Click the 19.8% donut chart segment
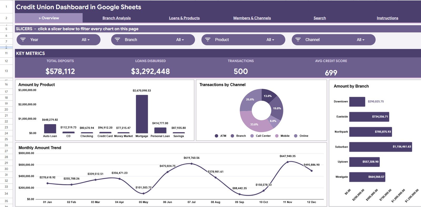 coord(277,108)
